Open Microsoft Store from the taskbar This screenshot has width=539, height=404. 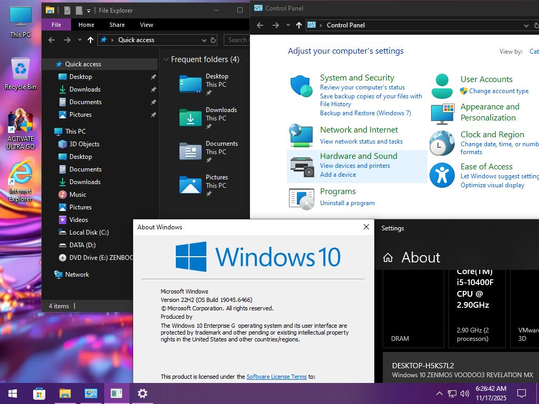[x=39, y=393]
